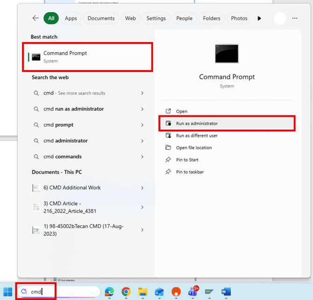This screenshot has height=300, width=313.
Task: Click the taskbar search box containing cmd
Action: tap(59, 292)
